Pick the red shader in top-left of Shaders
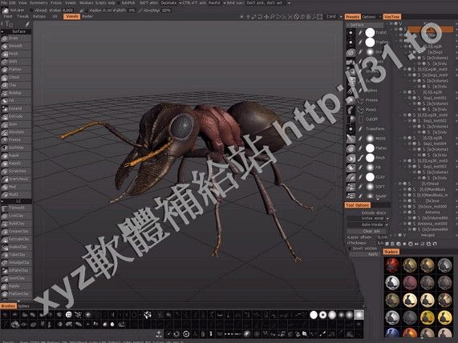This screenshot has height=343, width=458. [x=392, y=265]
